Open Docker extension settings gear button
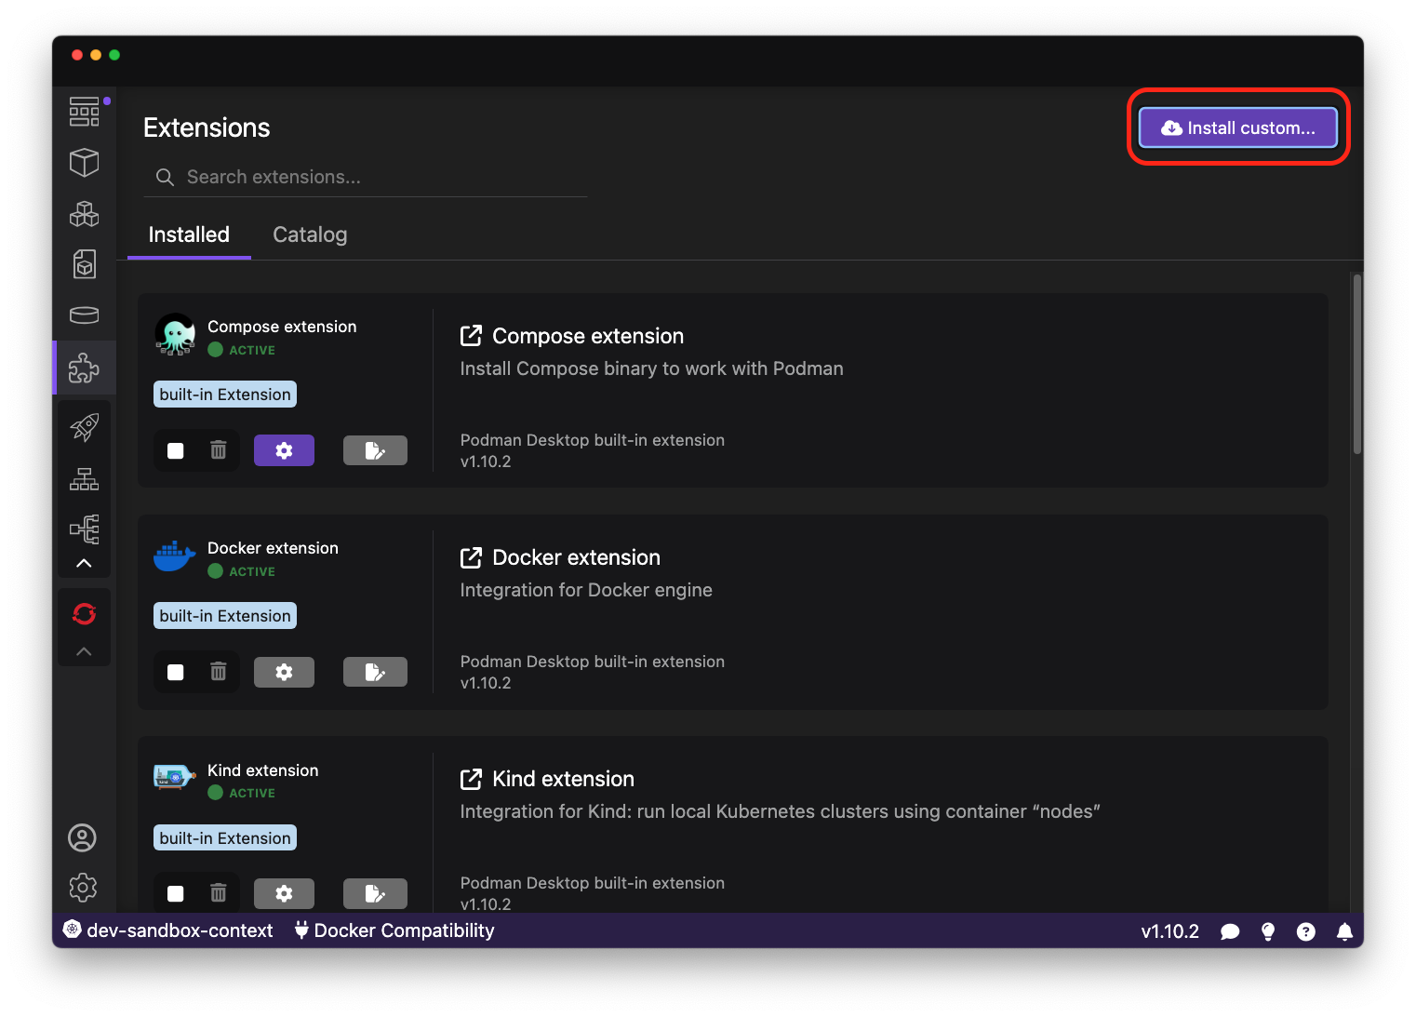This screenshot has height=1017, width=1416. pyautogui.click(x=284, y=672)
